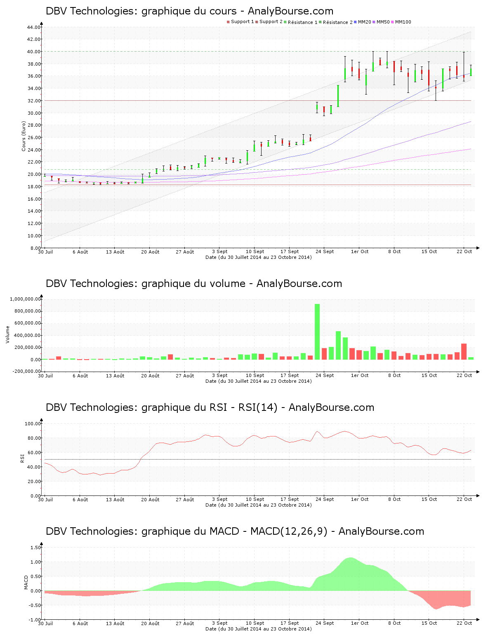Click the date range caption under MACD chart
Image resolution: width=495 pixels, height=640 pixels.
(x=259, y=629)
